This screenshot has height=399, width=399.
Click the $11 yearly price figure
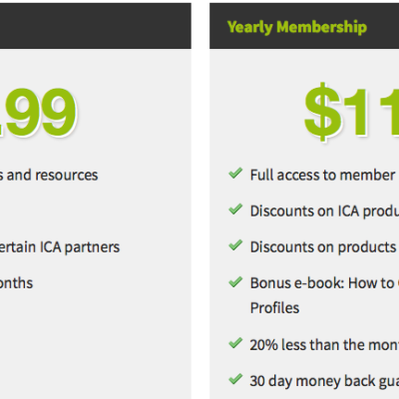351,112
